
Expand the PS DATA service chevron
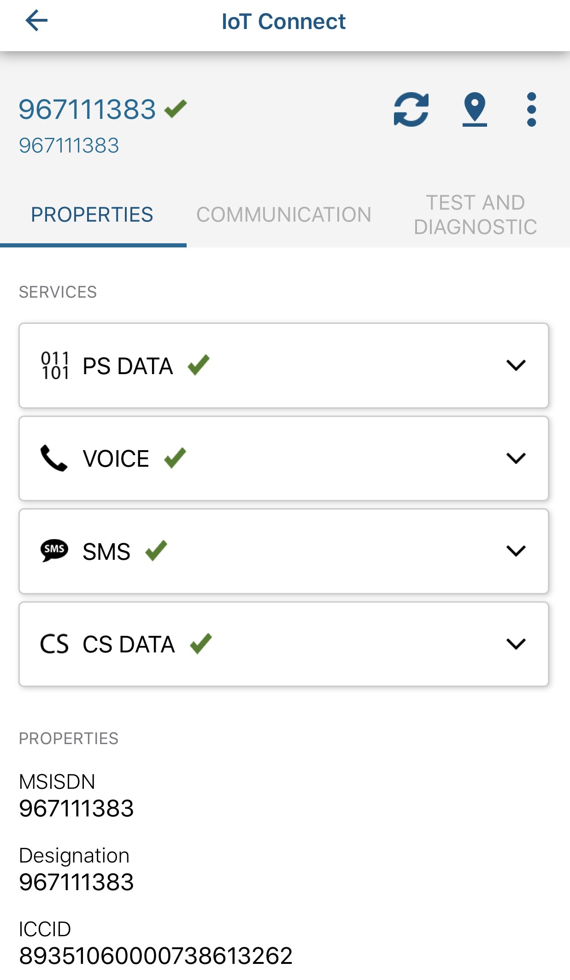click(x=516, y=366)
